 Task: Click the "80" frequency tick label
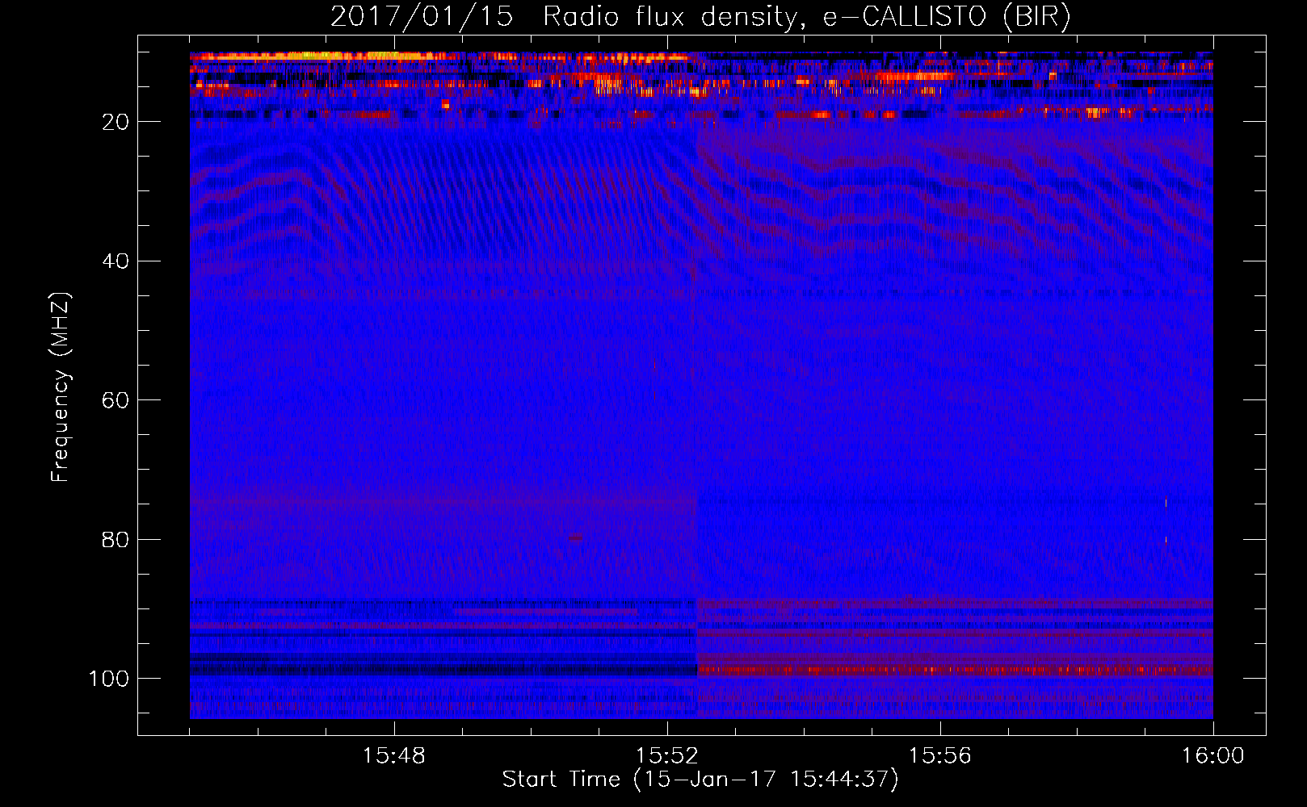tap(116, 539)
